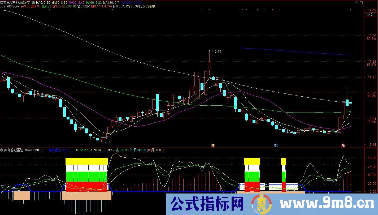
Task: Click the diamond icon at chart top-right
Action: [357, 3]
